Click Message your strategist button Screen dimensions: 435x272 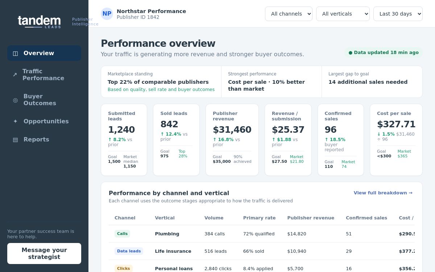click(44, 254)
